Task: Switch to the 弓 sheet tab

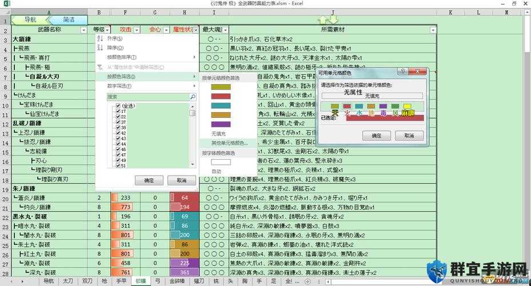Action: (x=158, y=281)
